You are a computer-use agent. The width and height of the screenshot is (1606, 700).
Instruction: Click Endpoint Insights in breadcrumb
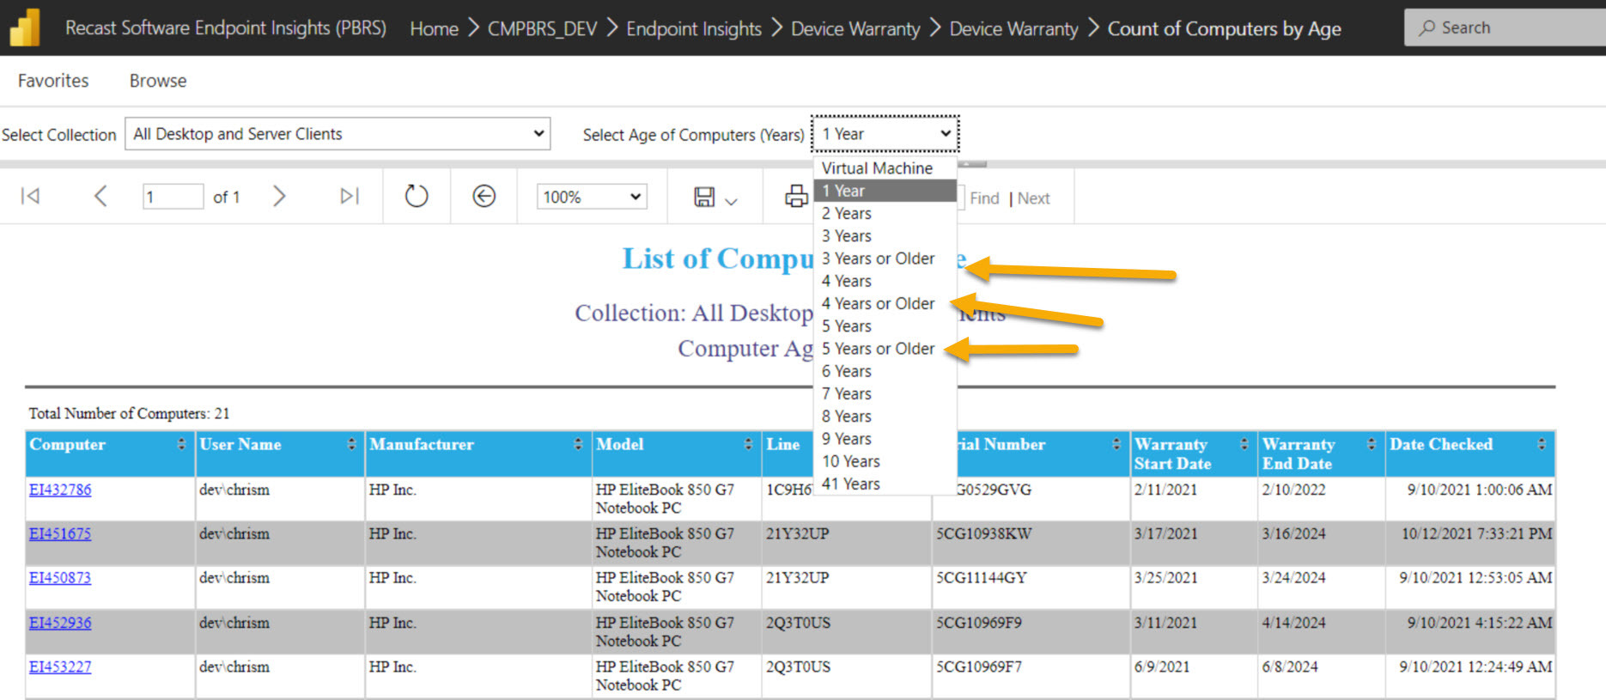coord(693,28)
